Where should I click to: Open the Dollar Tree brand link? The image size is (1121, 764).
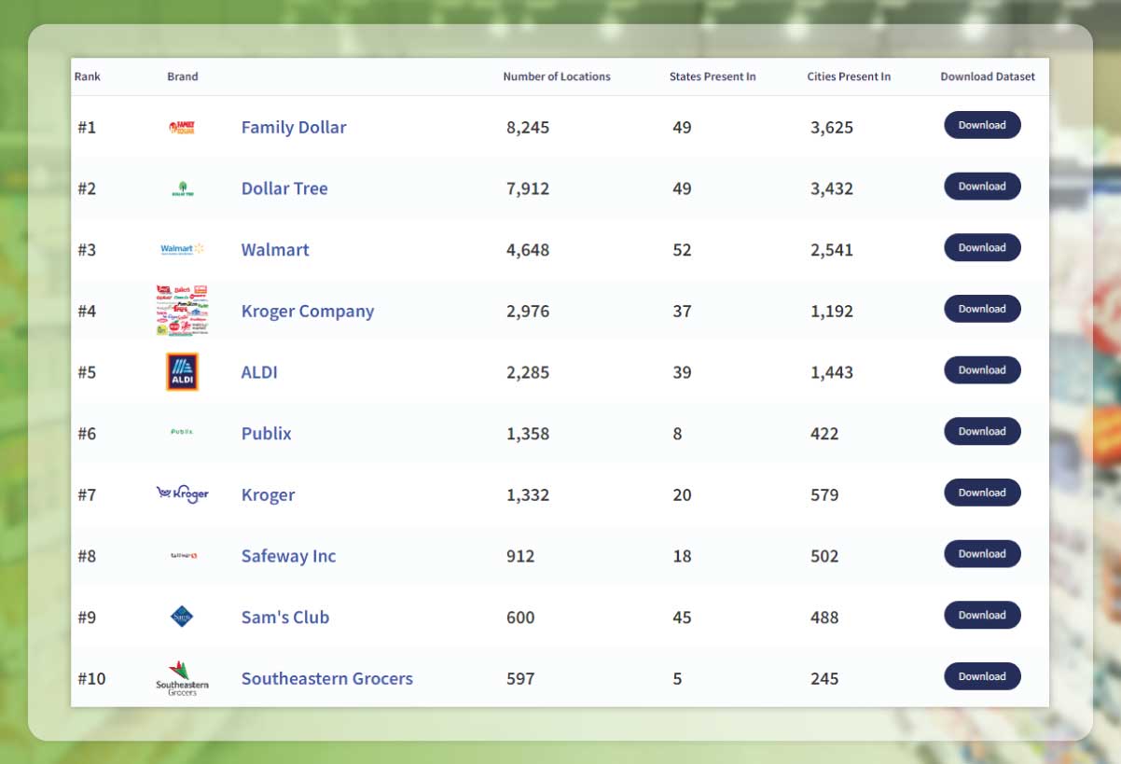284,188
